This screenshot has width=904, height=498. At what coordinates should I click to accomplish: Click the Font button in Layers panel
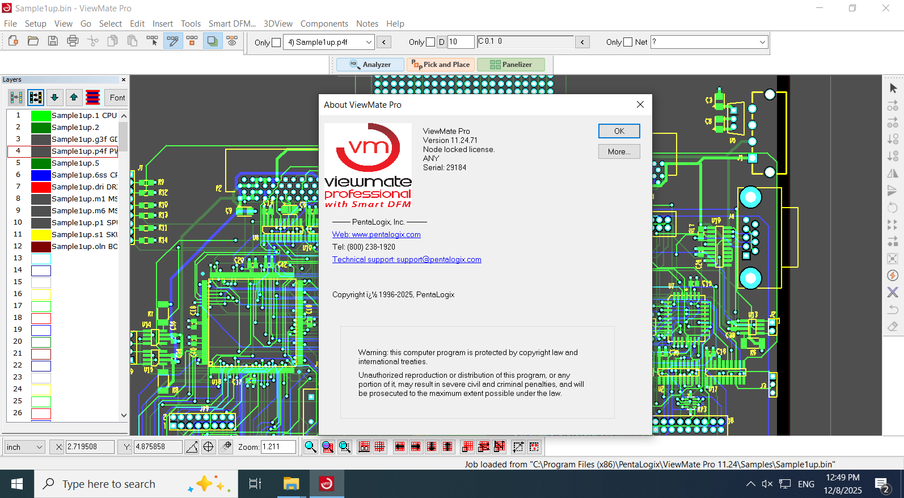pos(117,98)
